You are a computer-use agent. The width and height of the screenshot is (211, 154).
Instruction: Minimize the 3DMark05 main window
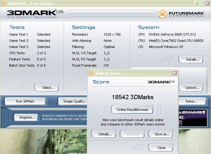(x=196, y=3)
